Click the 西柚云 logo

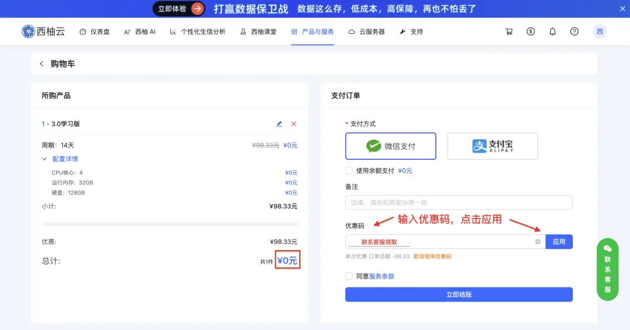click(43, 31)
